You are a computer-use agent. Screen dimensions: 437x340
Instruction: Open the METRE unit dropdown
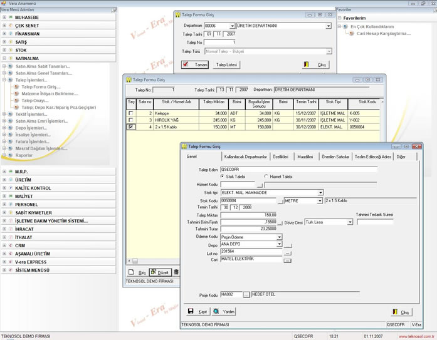click(x=320, y=200)
